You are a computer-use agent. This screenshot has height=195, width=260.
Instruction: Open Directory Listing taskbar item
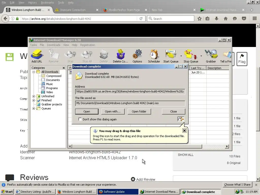click(x=35, y=192)
